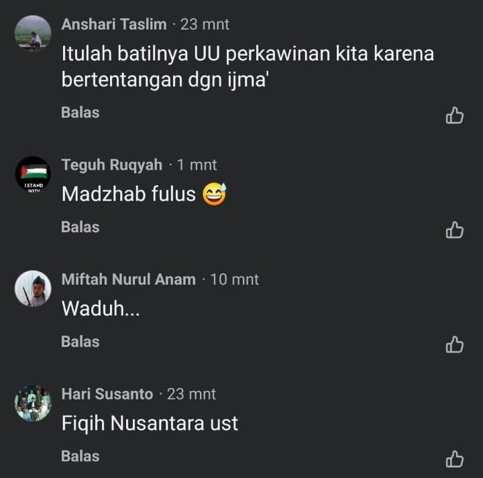This screenshot has height=478, width=483.
Task: Open Anshari Taslim's profile picture
Action: 33,34
